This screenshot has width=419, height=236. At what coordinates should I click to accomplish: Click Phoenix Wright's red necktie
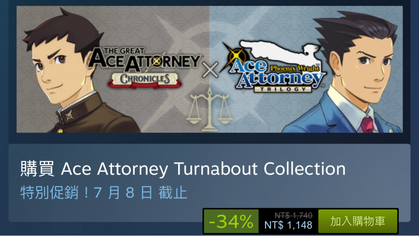point(367,124)
